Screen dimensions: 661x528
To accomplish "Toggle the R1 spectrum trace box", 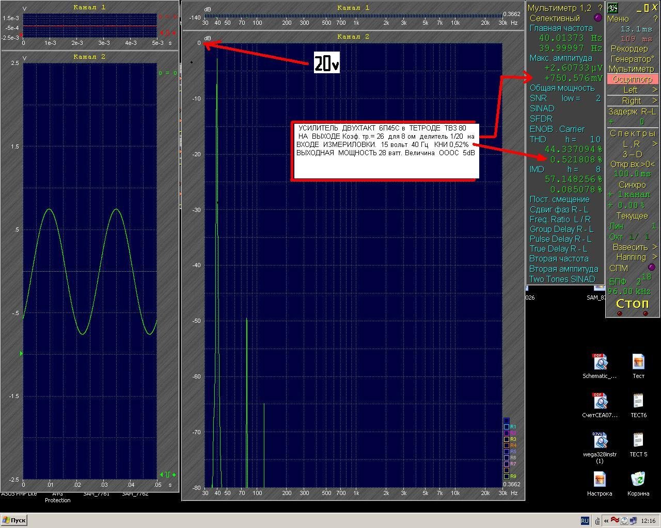I will (507, 427).
